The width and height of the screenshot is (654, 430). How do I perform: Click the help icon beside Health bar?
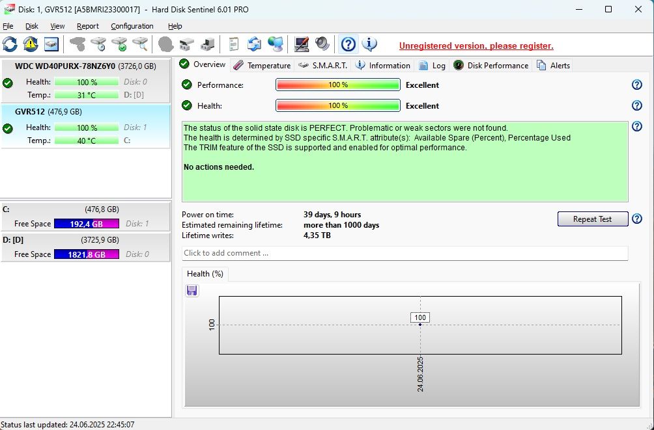pos(637,105)
